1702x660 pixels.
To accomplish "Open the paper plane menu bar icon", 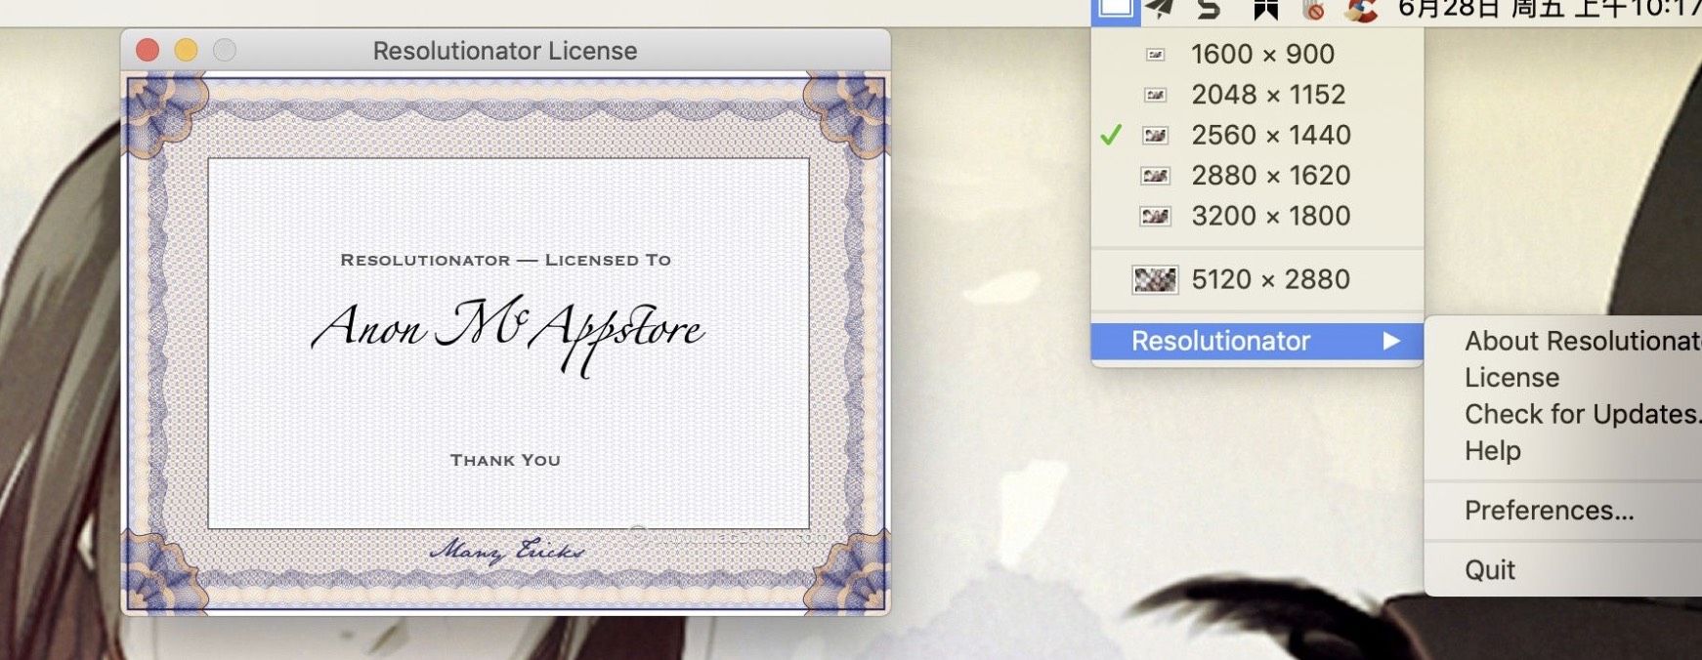I will [x=1161, y=10].
